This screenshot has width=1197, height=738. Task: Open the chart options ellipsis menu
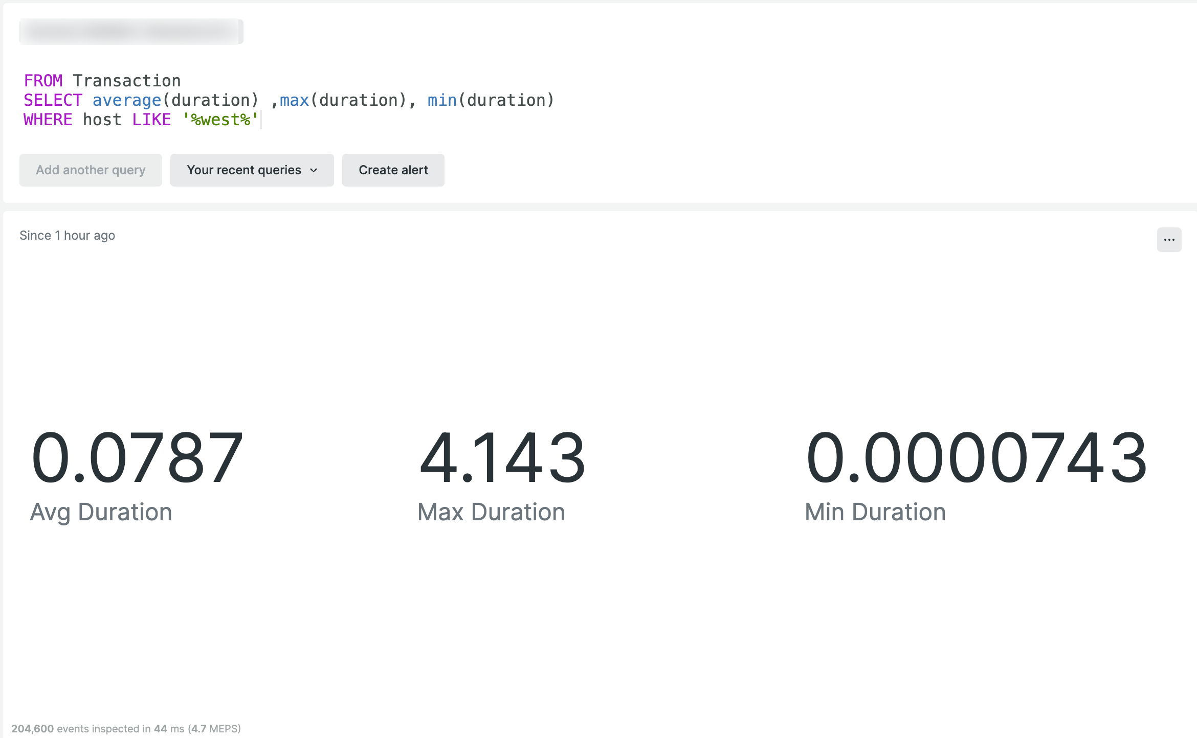(x=1169, y=240)
